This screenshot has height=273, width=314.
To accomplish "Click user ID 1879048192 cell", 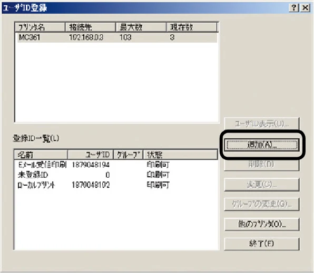I will point(91,185).
